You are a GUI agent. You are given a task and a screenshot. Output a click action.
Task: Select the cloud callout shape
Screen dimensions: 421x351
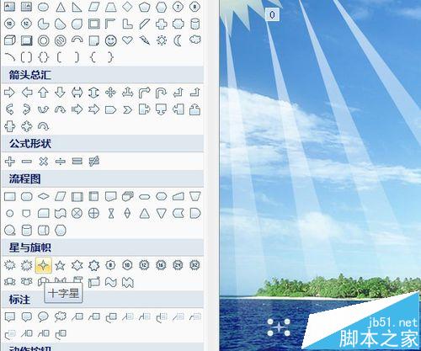click(x=60, y=317)
